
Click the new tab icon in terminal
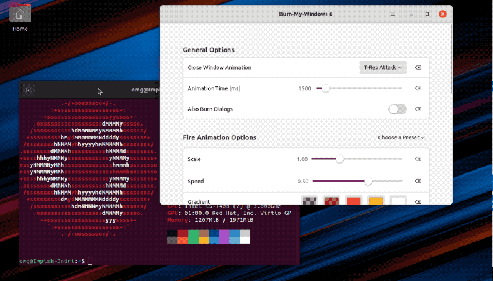point(28,90)
